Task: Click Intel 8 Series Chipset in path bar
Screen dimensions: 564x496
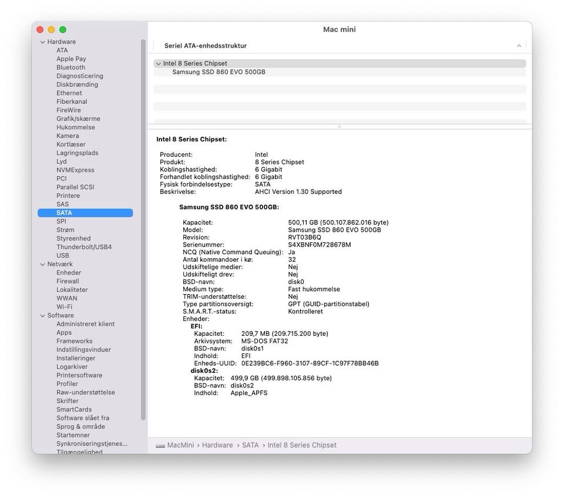Action: point(302,446)
